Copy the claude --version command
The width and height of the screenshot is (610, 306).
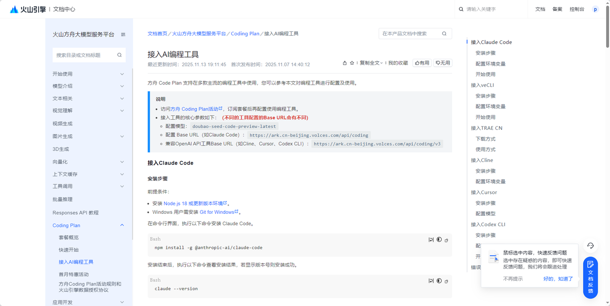pyautogui.click(x=447, y=281)
